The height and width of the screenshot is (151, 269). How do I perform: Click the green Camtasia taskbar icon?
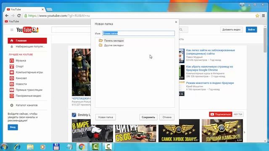point(95,147)
